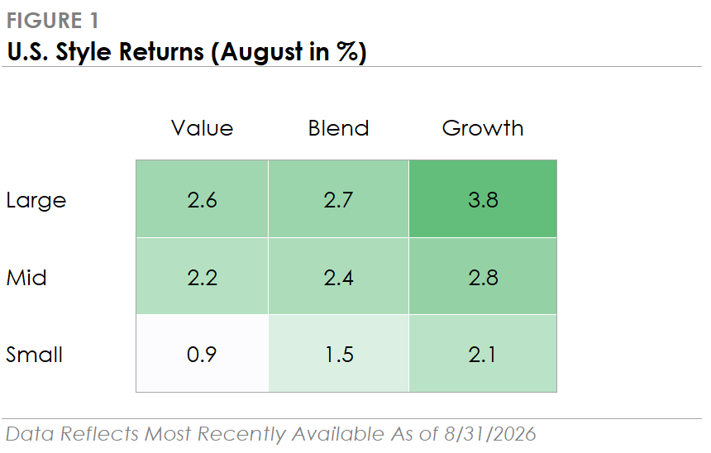
Task: Click the Blend column header
Action: pyautogui.click(x=339, y=128)
